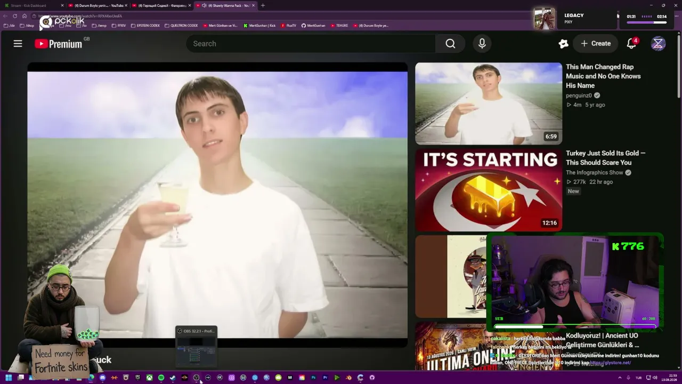
Task: Open the system tray volume control
Action: [x=655, y=378]
